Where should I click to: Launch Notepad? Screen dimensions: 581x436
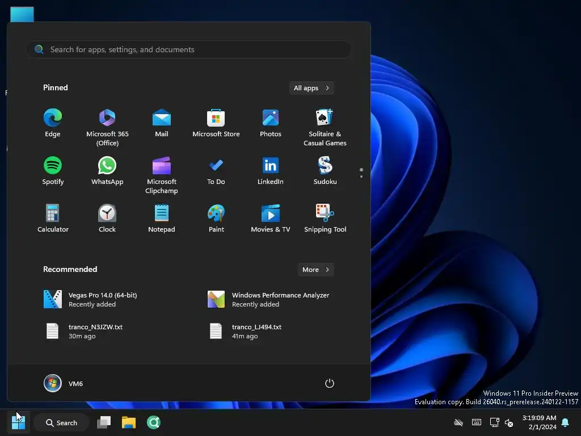click(x=162, y=219)
